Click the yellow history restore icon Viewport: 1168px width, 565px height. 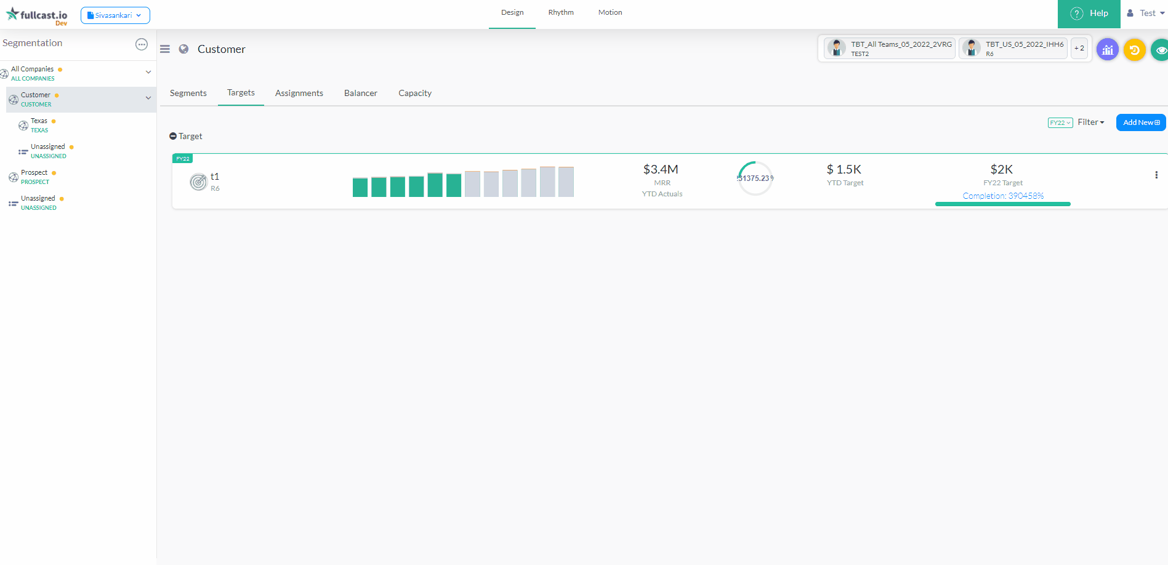click(1135, 50)
